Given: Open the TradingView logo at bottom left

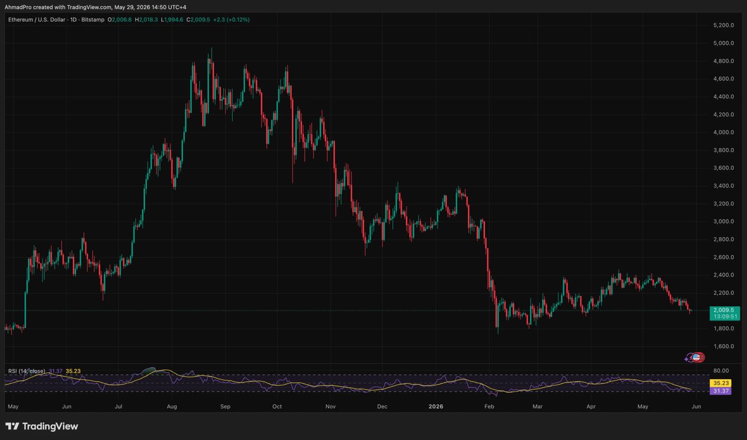Looking at the screenshot, I should coord(42,426).
